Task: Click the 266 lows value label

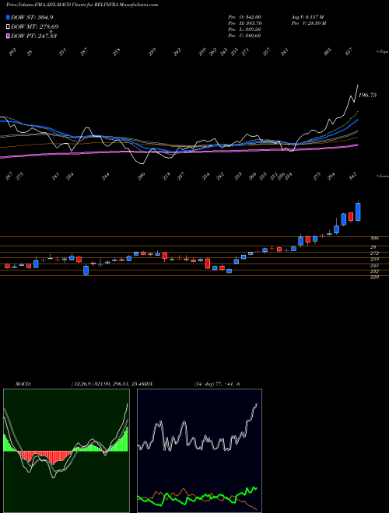Action: [252, 176]
